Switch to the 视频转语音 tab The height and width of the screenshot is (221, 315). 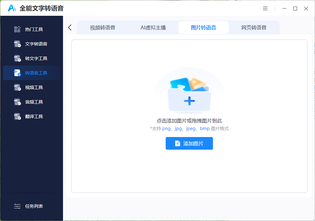102,27
